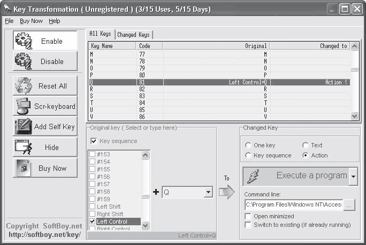The width and height of the screenshot is (366, 245).
Task: Click the scroll-down arrow in the modifier list
Action: pos(145,225)
